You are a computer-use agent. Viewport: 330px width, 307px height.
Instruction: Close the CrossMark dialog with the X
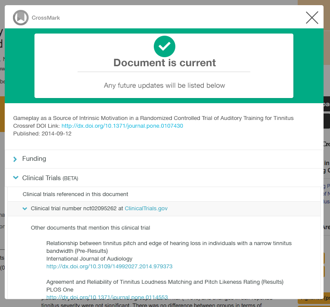pyautogui.click(x=312, y=18)
